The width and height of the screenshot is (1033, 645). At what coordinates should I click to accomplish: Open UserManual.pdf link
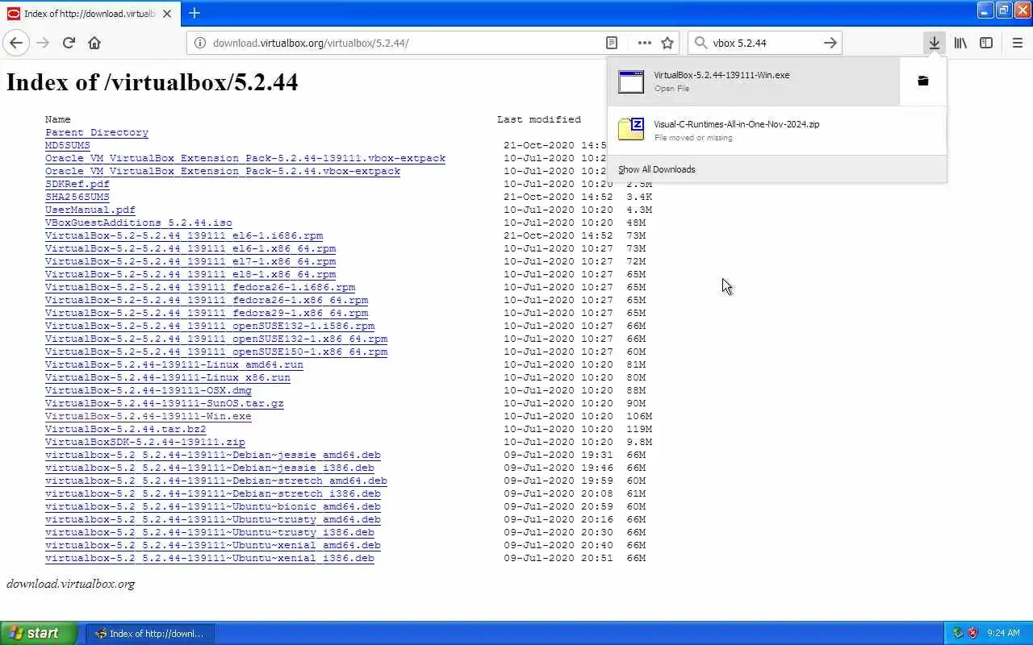click(90, 210)
